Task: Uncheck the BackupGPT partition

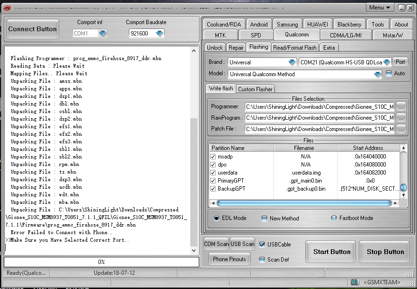Action: (x=213, y=189)
